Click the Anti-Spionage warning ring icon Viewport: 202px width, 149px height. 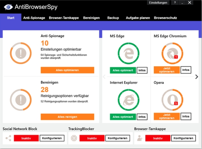coord(21,53)
